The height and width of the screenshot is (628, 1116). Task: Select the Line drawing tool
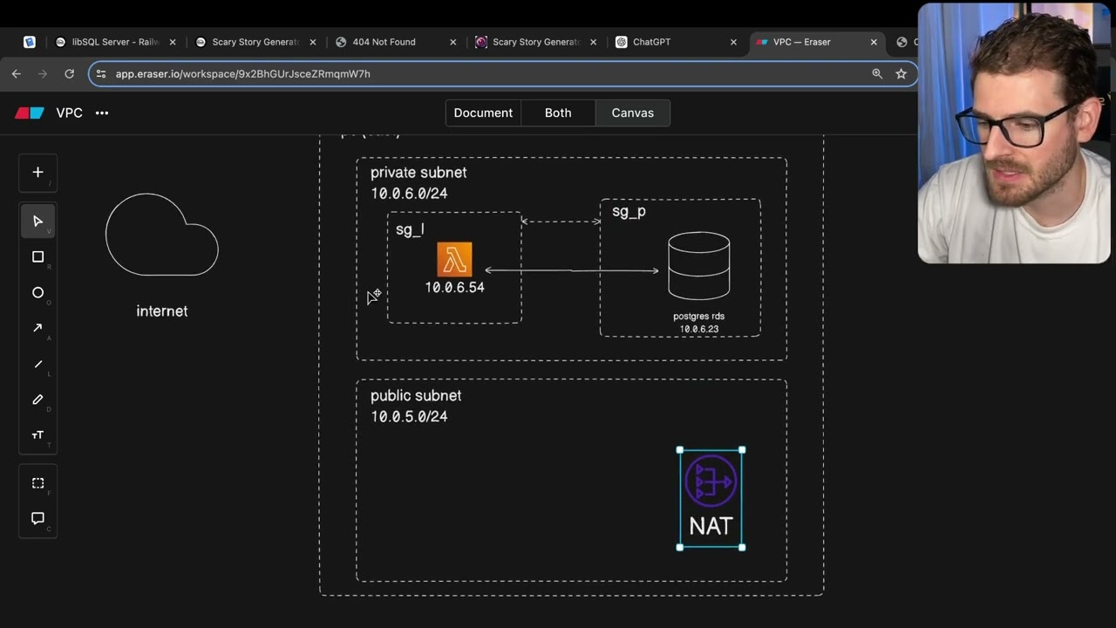[37, 365]
